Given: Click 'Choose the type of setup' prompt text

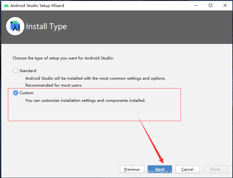Looking at the screenshot, I should (x=63, y=58).
